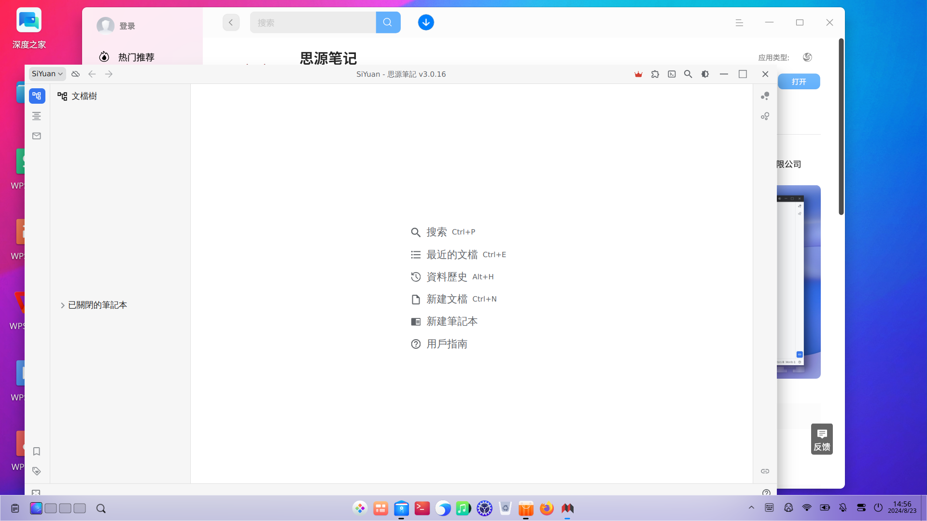The image size is (927, 521).
Task: Open the app store dock icon
Action: click(x=526, y=508)
